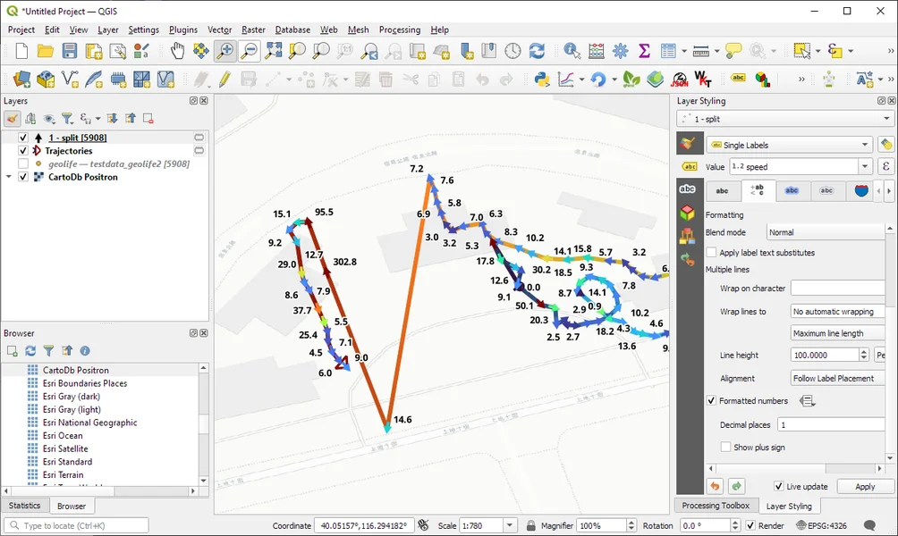Activate the Zoom In magnifier tool
The height and width of the screenshot is (536, 898).
tap(225, 51)
